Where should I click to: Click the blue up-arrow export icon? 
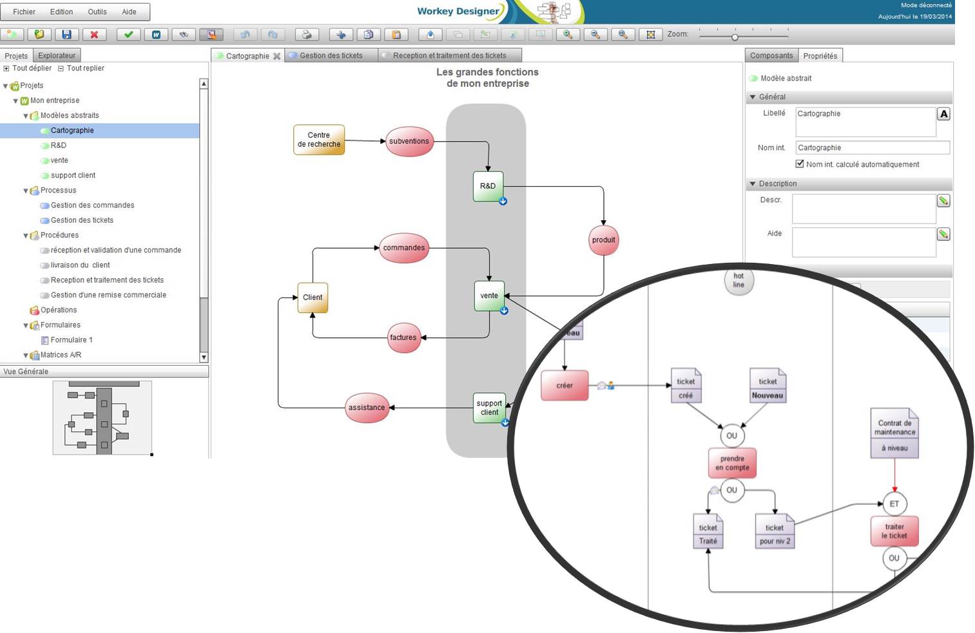coord(430,34)
